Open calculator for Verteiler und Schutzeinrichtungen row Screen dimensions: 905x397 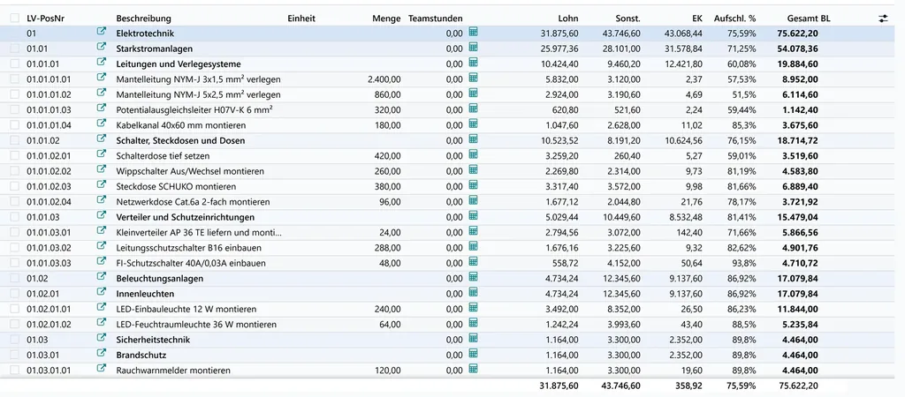point(474,215)
